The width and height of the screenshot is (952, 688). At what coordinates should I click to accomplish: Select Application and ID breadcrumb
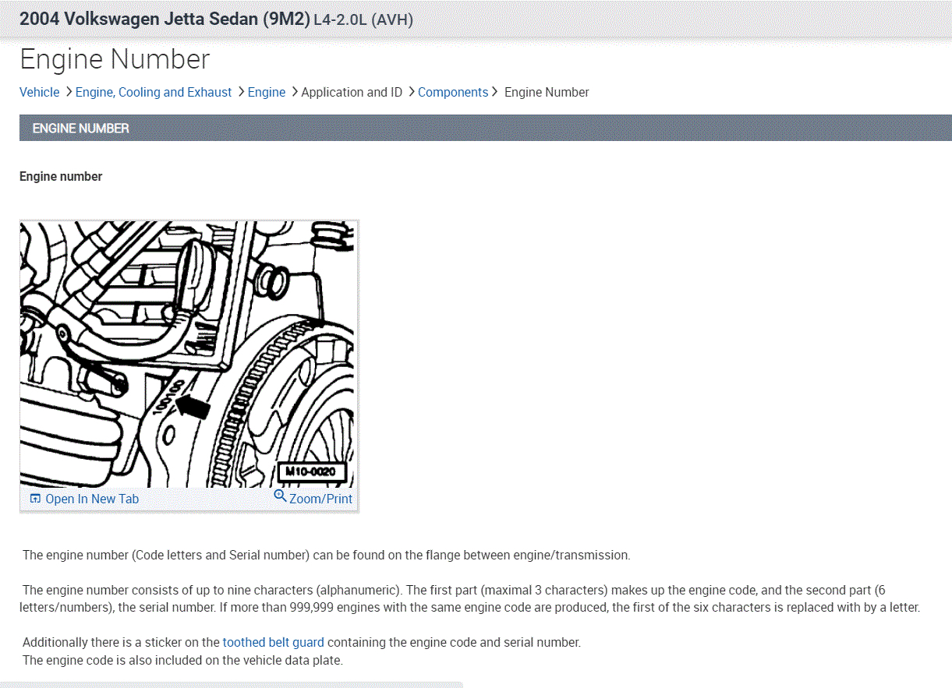[352, 92]
